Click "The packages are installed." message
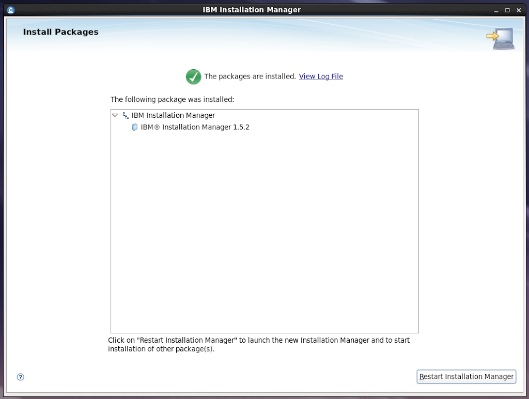 coord(250,76)
